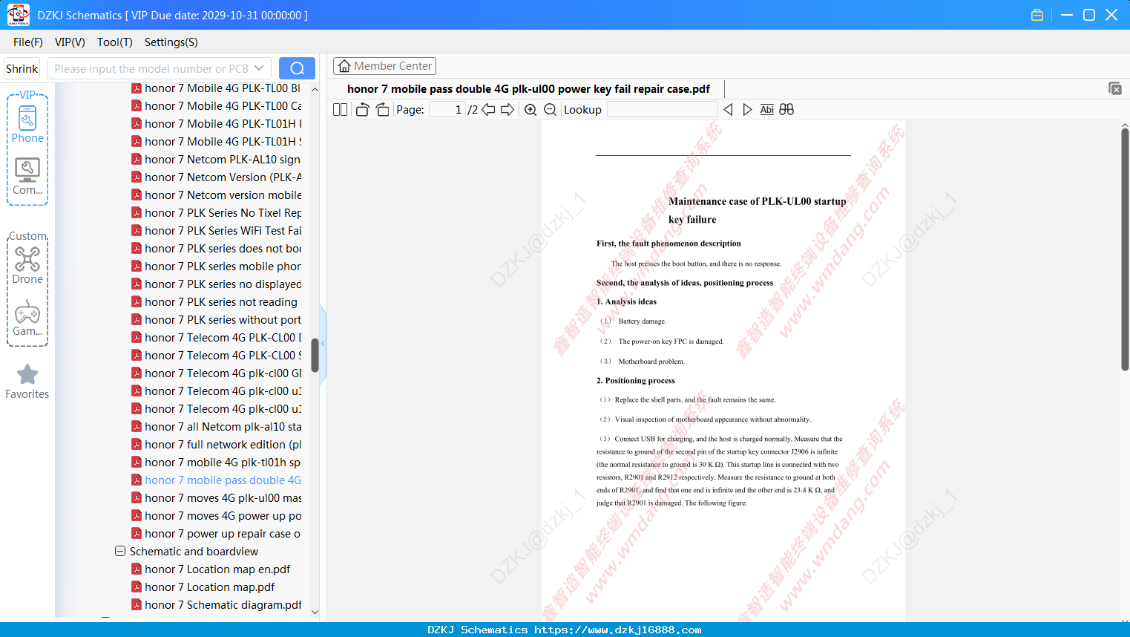Open honor 7 PLK Series No Tixel file
1130x637 pixels.
point(223,213)
